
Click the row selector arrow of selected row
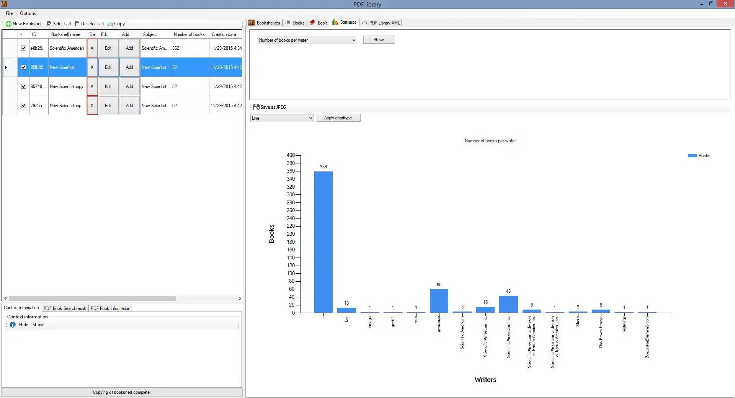tap(6, 67)
